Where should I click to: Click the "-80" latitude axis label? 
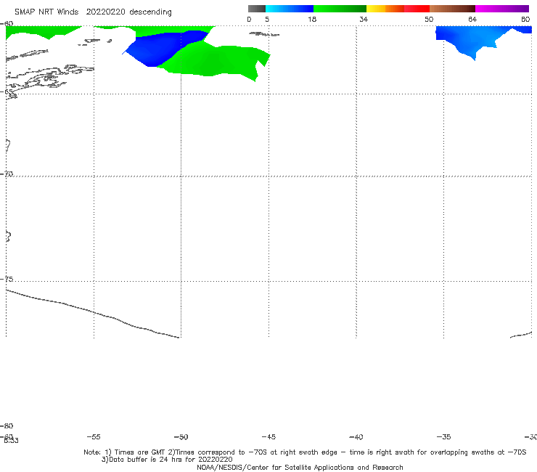[7, 426]
